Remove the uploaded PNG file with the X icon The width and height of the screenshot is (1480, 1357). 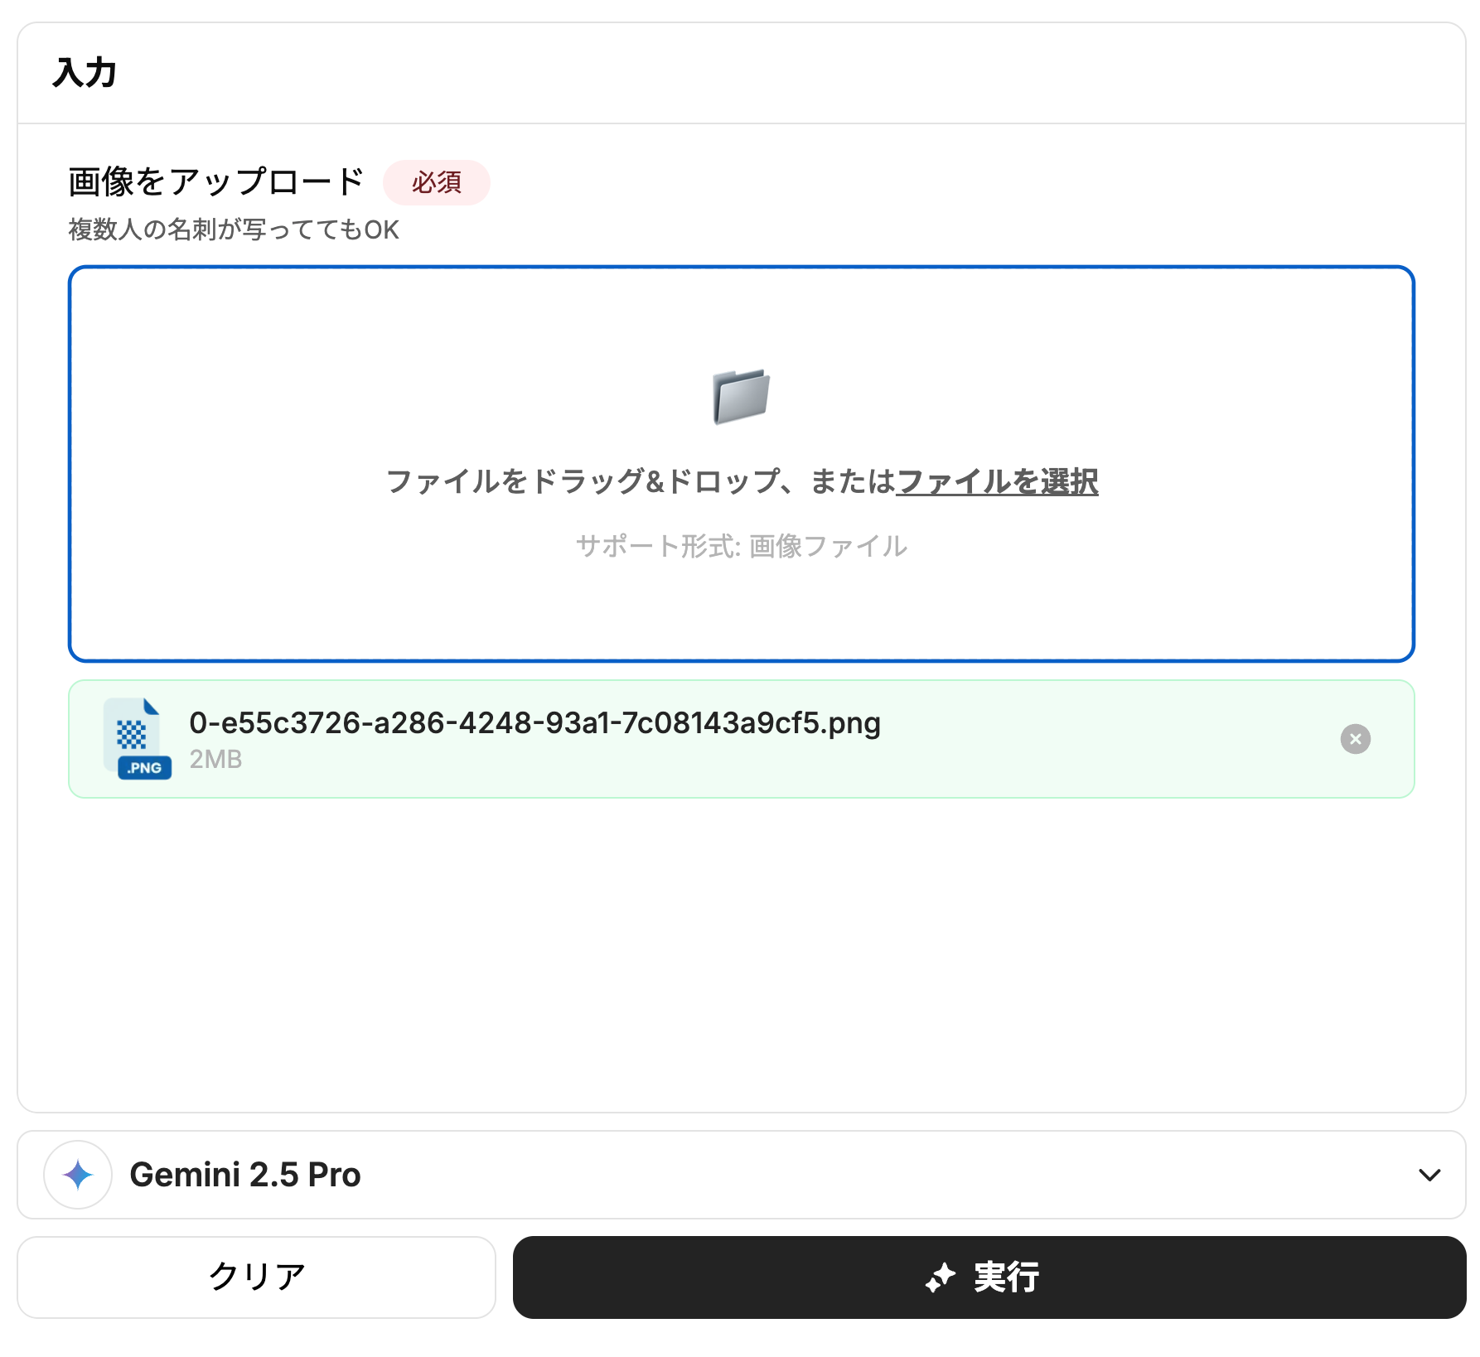1355,739
